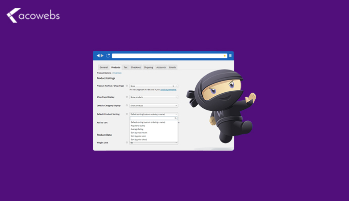Open the Emails tab

point(172,68)
